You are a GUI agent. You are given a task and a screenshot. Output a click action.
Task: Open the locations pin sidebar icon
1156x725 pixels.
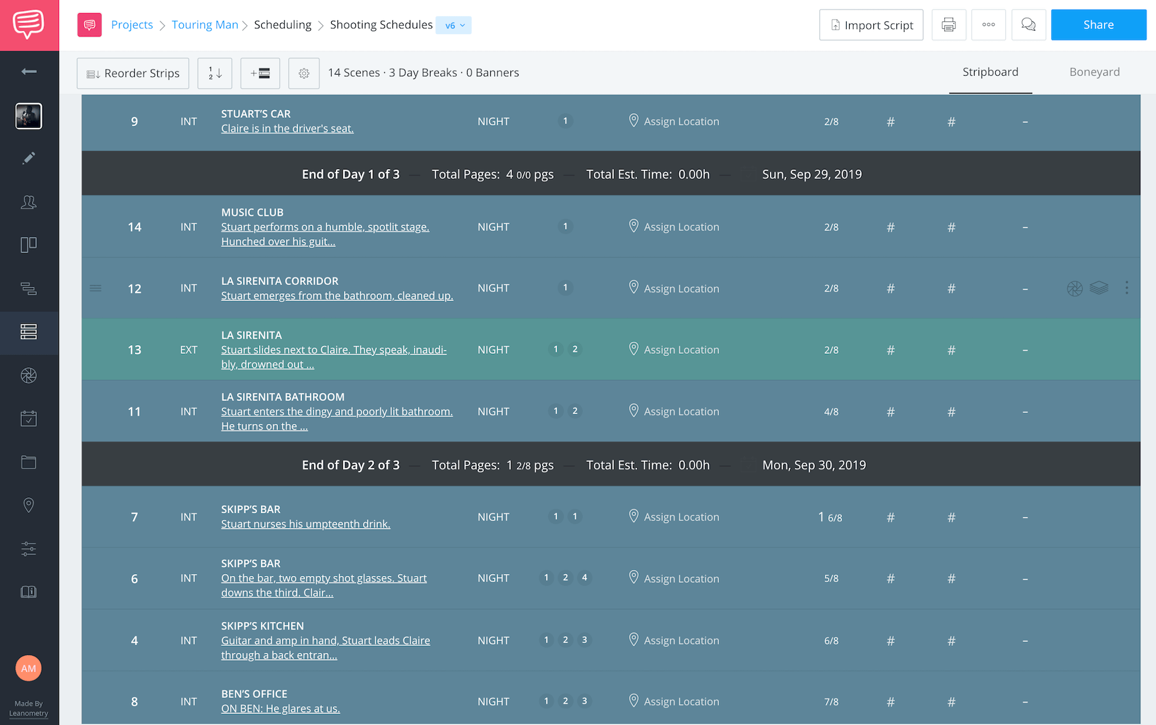29,505
